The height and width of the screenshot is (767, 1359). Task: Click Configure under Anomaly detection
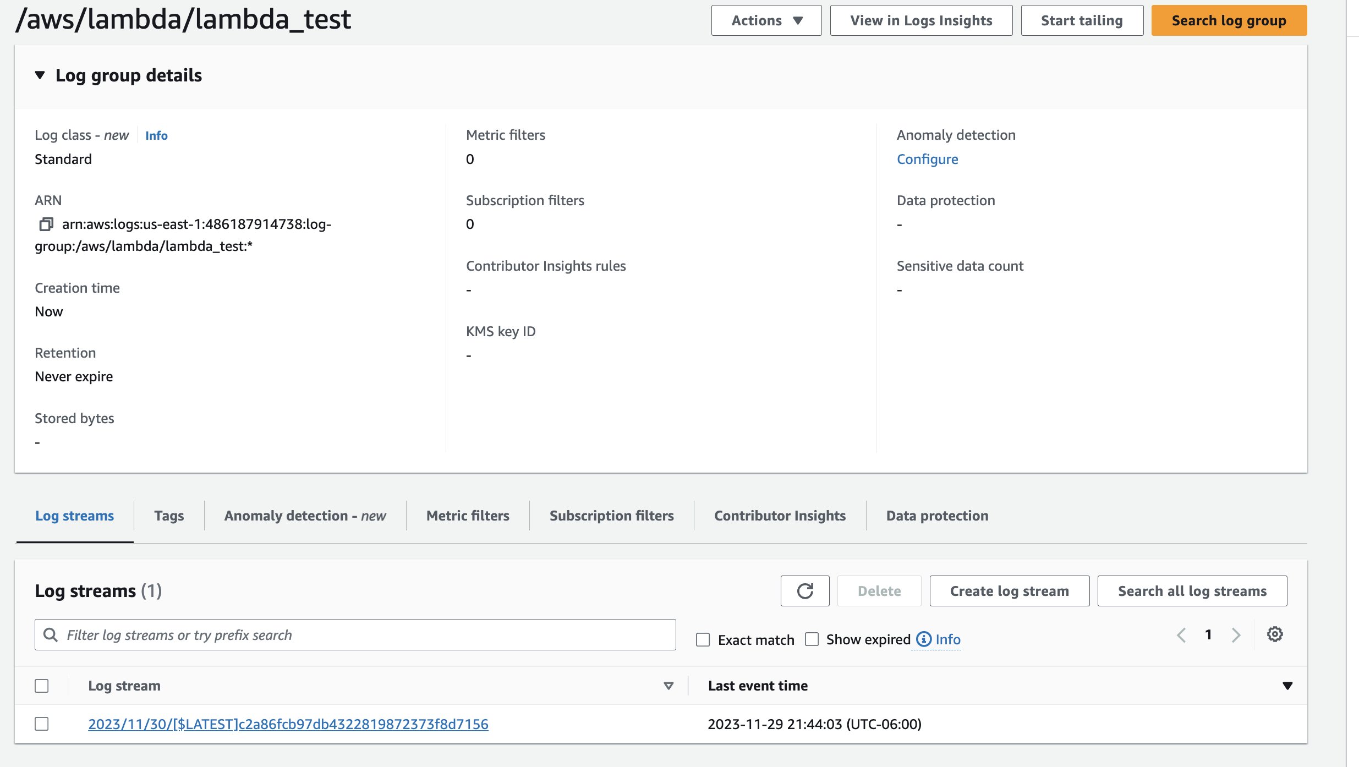[927, 159]
